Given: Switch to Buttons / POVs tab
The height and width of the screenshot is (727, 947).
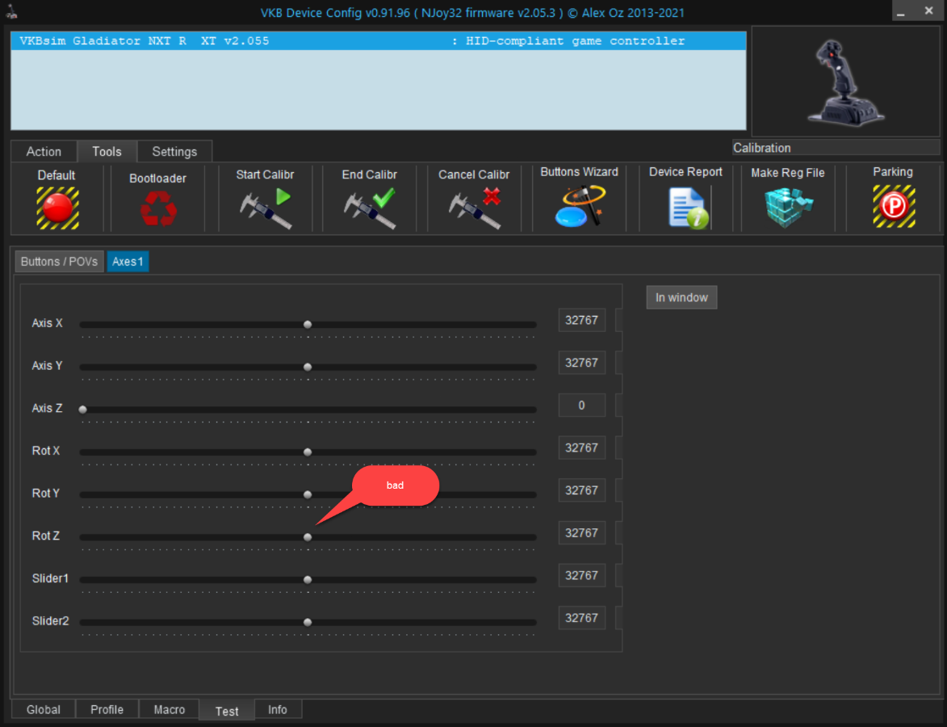Looking at the screenshot, I should (x=59, y=262).
